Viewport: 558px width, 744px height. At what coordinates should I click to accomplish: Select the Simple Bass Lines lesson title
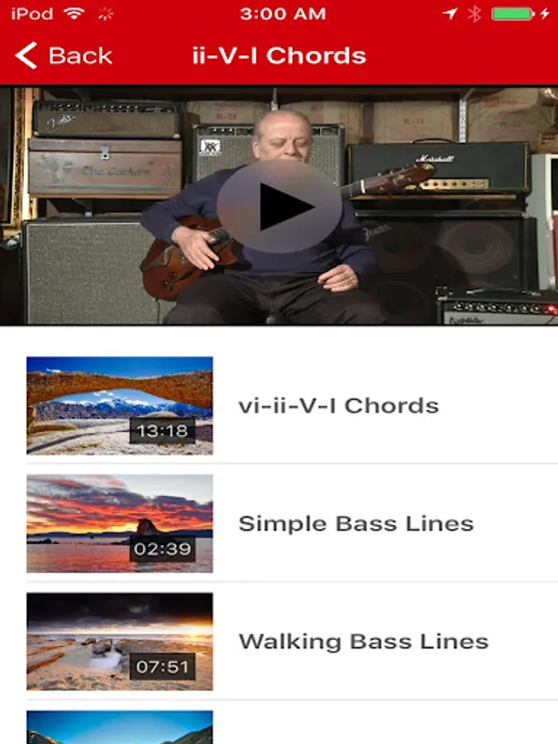[355, 523]
